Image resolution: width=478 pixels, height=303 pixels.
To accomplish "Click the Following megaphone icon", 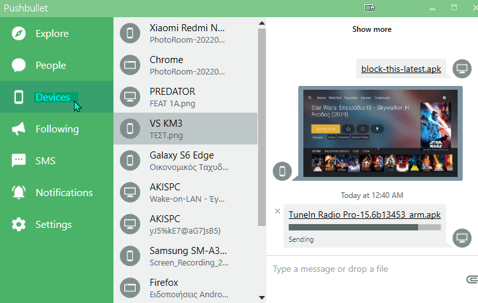I will [18, 129].
